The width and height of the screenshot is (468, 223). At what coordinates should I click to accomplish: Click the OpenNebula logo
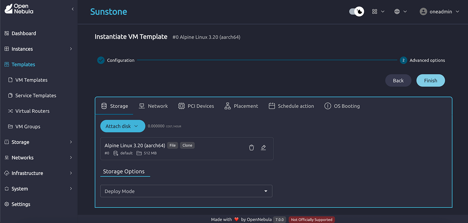click(x=19, y=9)
